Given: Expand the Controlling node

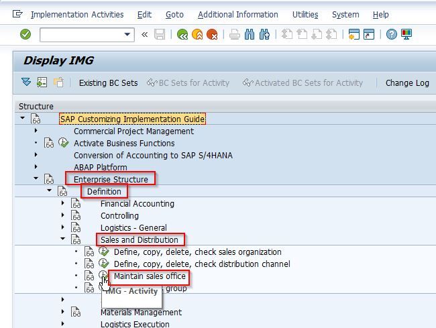Looking at the screenshot, I should tap(63, 215).
